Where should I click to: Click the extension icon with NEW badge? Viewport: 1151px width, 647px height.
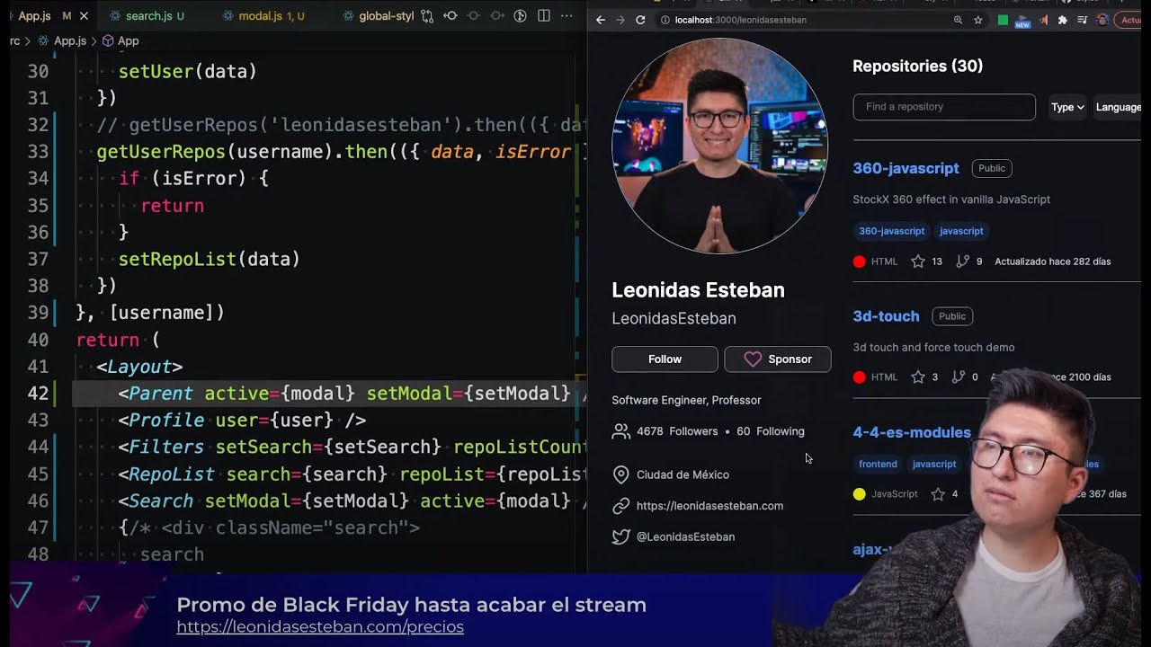[1022, 21]
